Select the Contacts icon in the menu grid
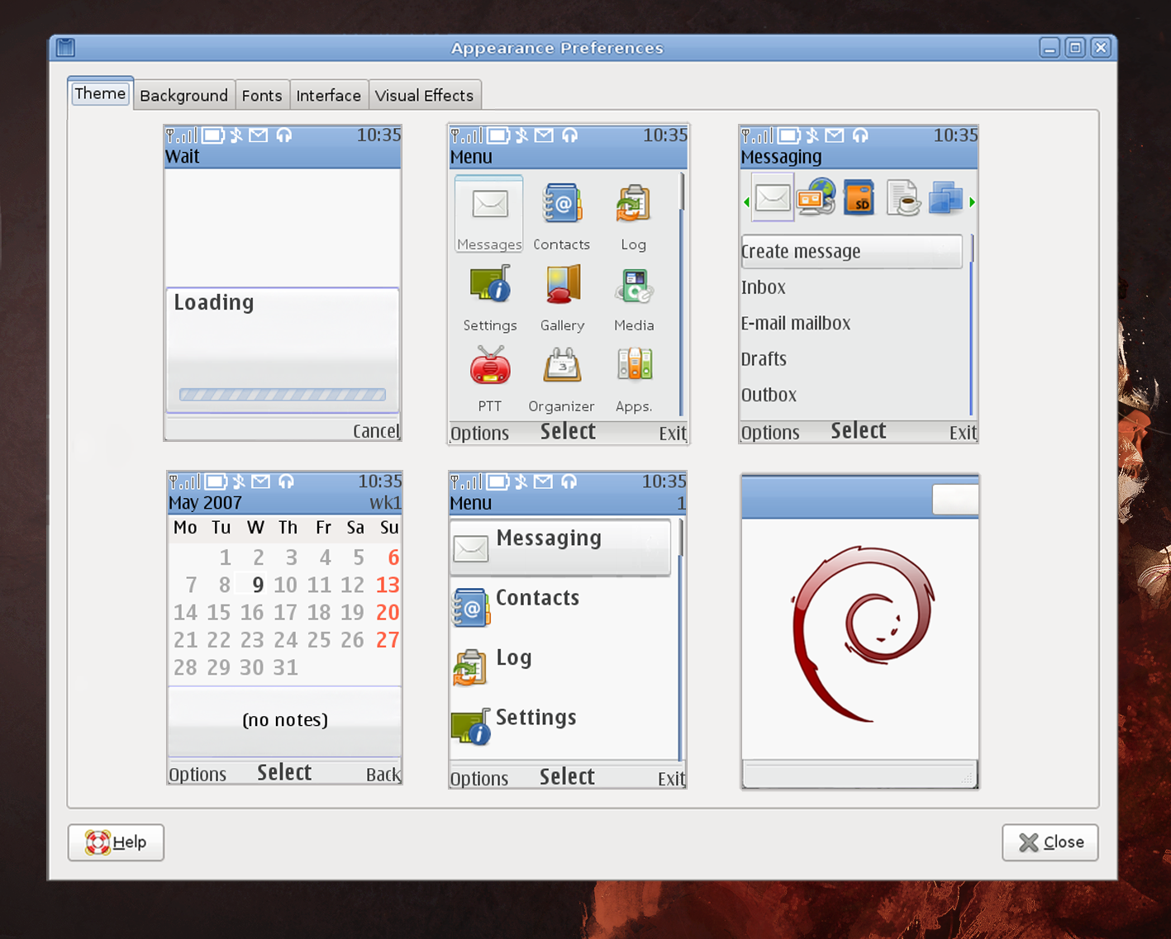Image resolution: width=1171 pixels, height=939 pixels. [x=562, y=204]
